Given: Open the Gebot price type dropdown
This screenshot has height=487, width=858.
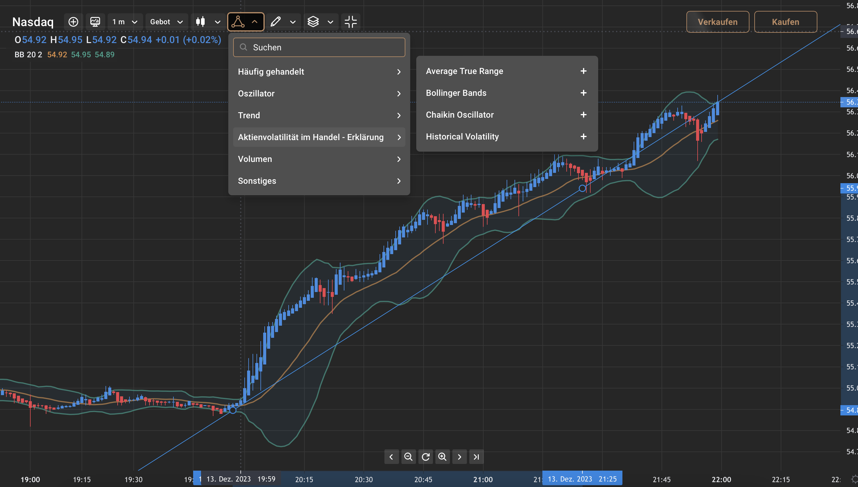Looking at the screenshot, I should (x=166, y=22).
